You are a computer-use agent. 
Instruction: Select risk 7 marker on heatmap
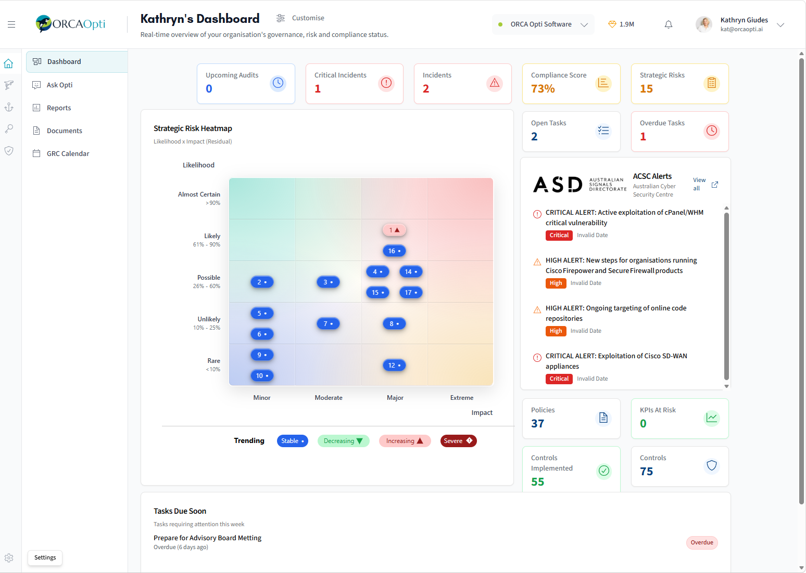(x=328, y=323)
